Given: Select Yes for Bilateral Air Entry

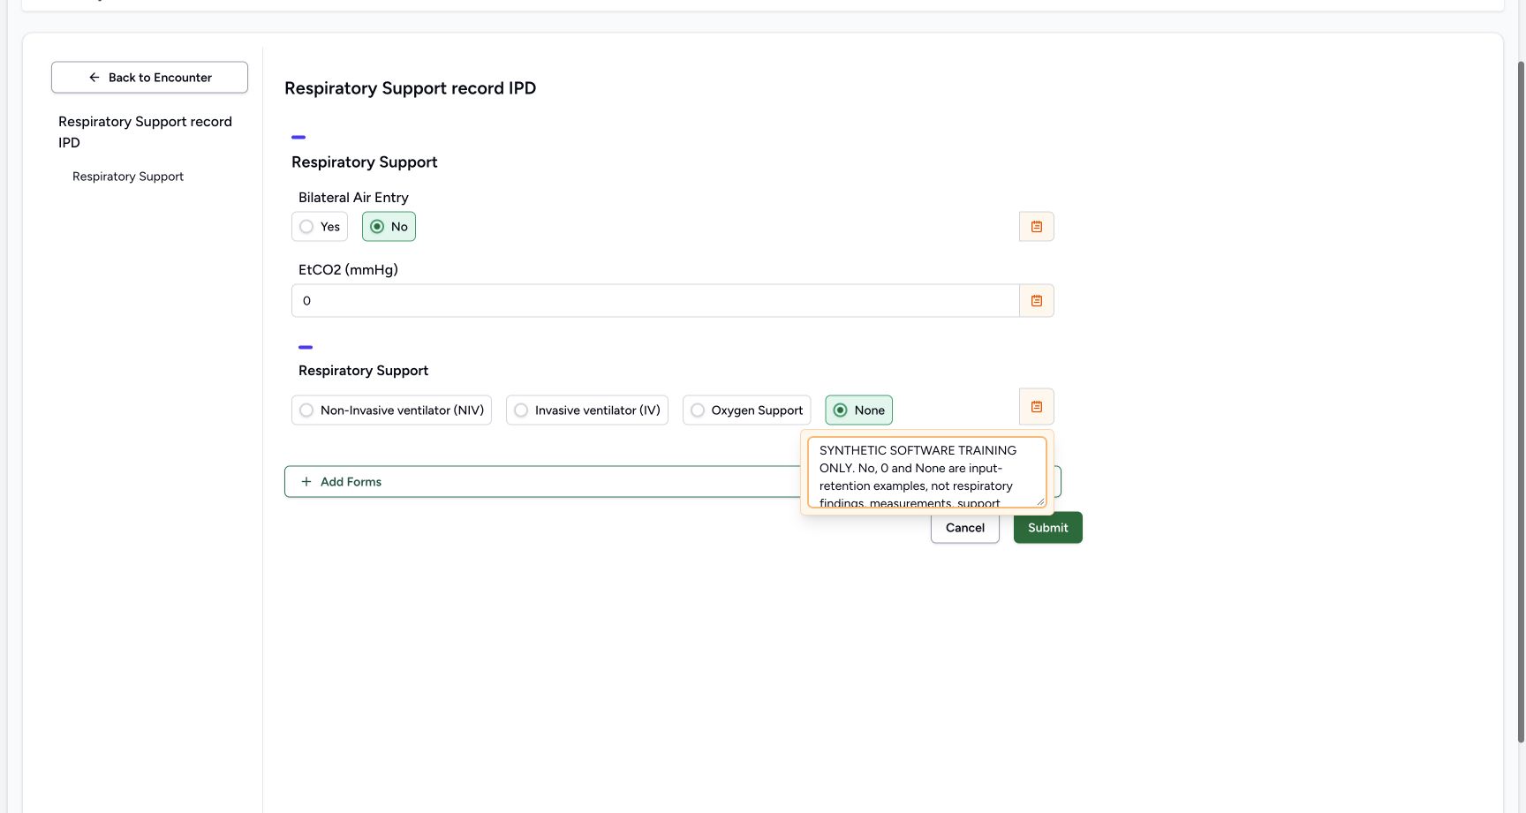Looking at the screenshot, I should 320,227.
